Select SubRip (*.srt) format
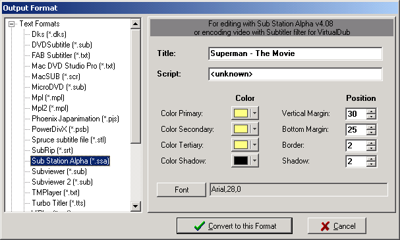This screenshot has width=400, height=240. pos(52,150)
